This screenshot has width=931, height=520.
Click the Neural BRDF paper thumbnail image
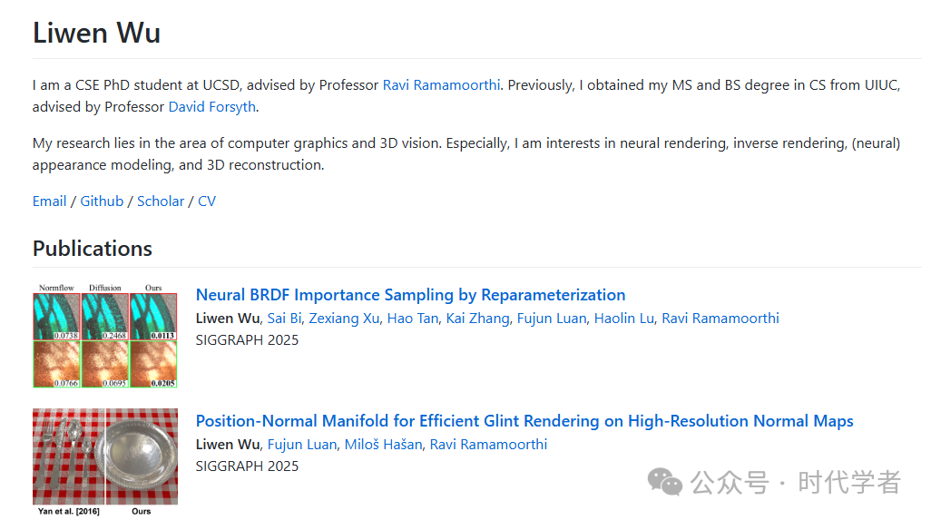[104, 336]
